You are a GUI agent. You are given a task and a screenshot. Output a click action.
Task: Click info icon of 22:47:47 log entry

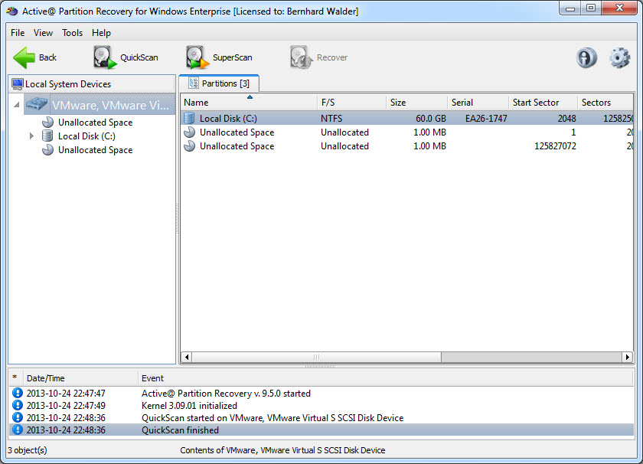[x=17, y=393]
